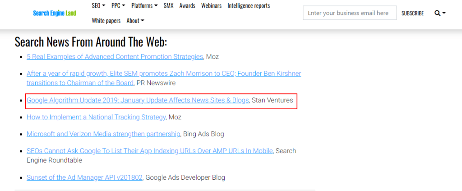The height and width of the screenshot is (191, 462).
Task: Go to the SMX menu item
Action: 168,6
